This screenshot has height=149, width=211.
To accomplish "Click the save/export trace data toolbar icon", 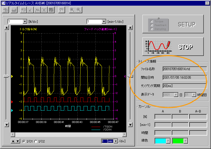I will tap(6, 10).
